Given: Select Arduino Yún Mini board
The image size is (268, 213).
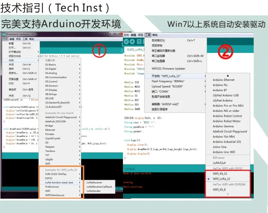Looking at the screenshot, I should tap(224, 137).
